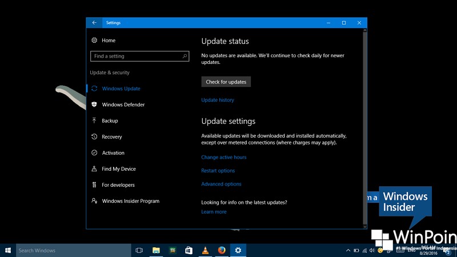
Task: Follow the Learn more link
Action: coord(214,212)
